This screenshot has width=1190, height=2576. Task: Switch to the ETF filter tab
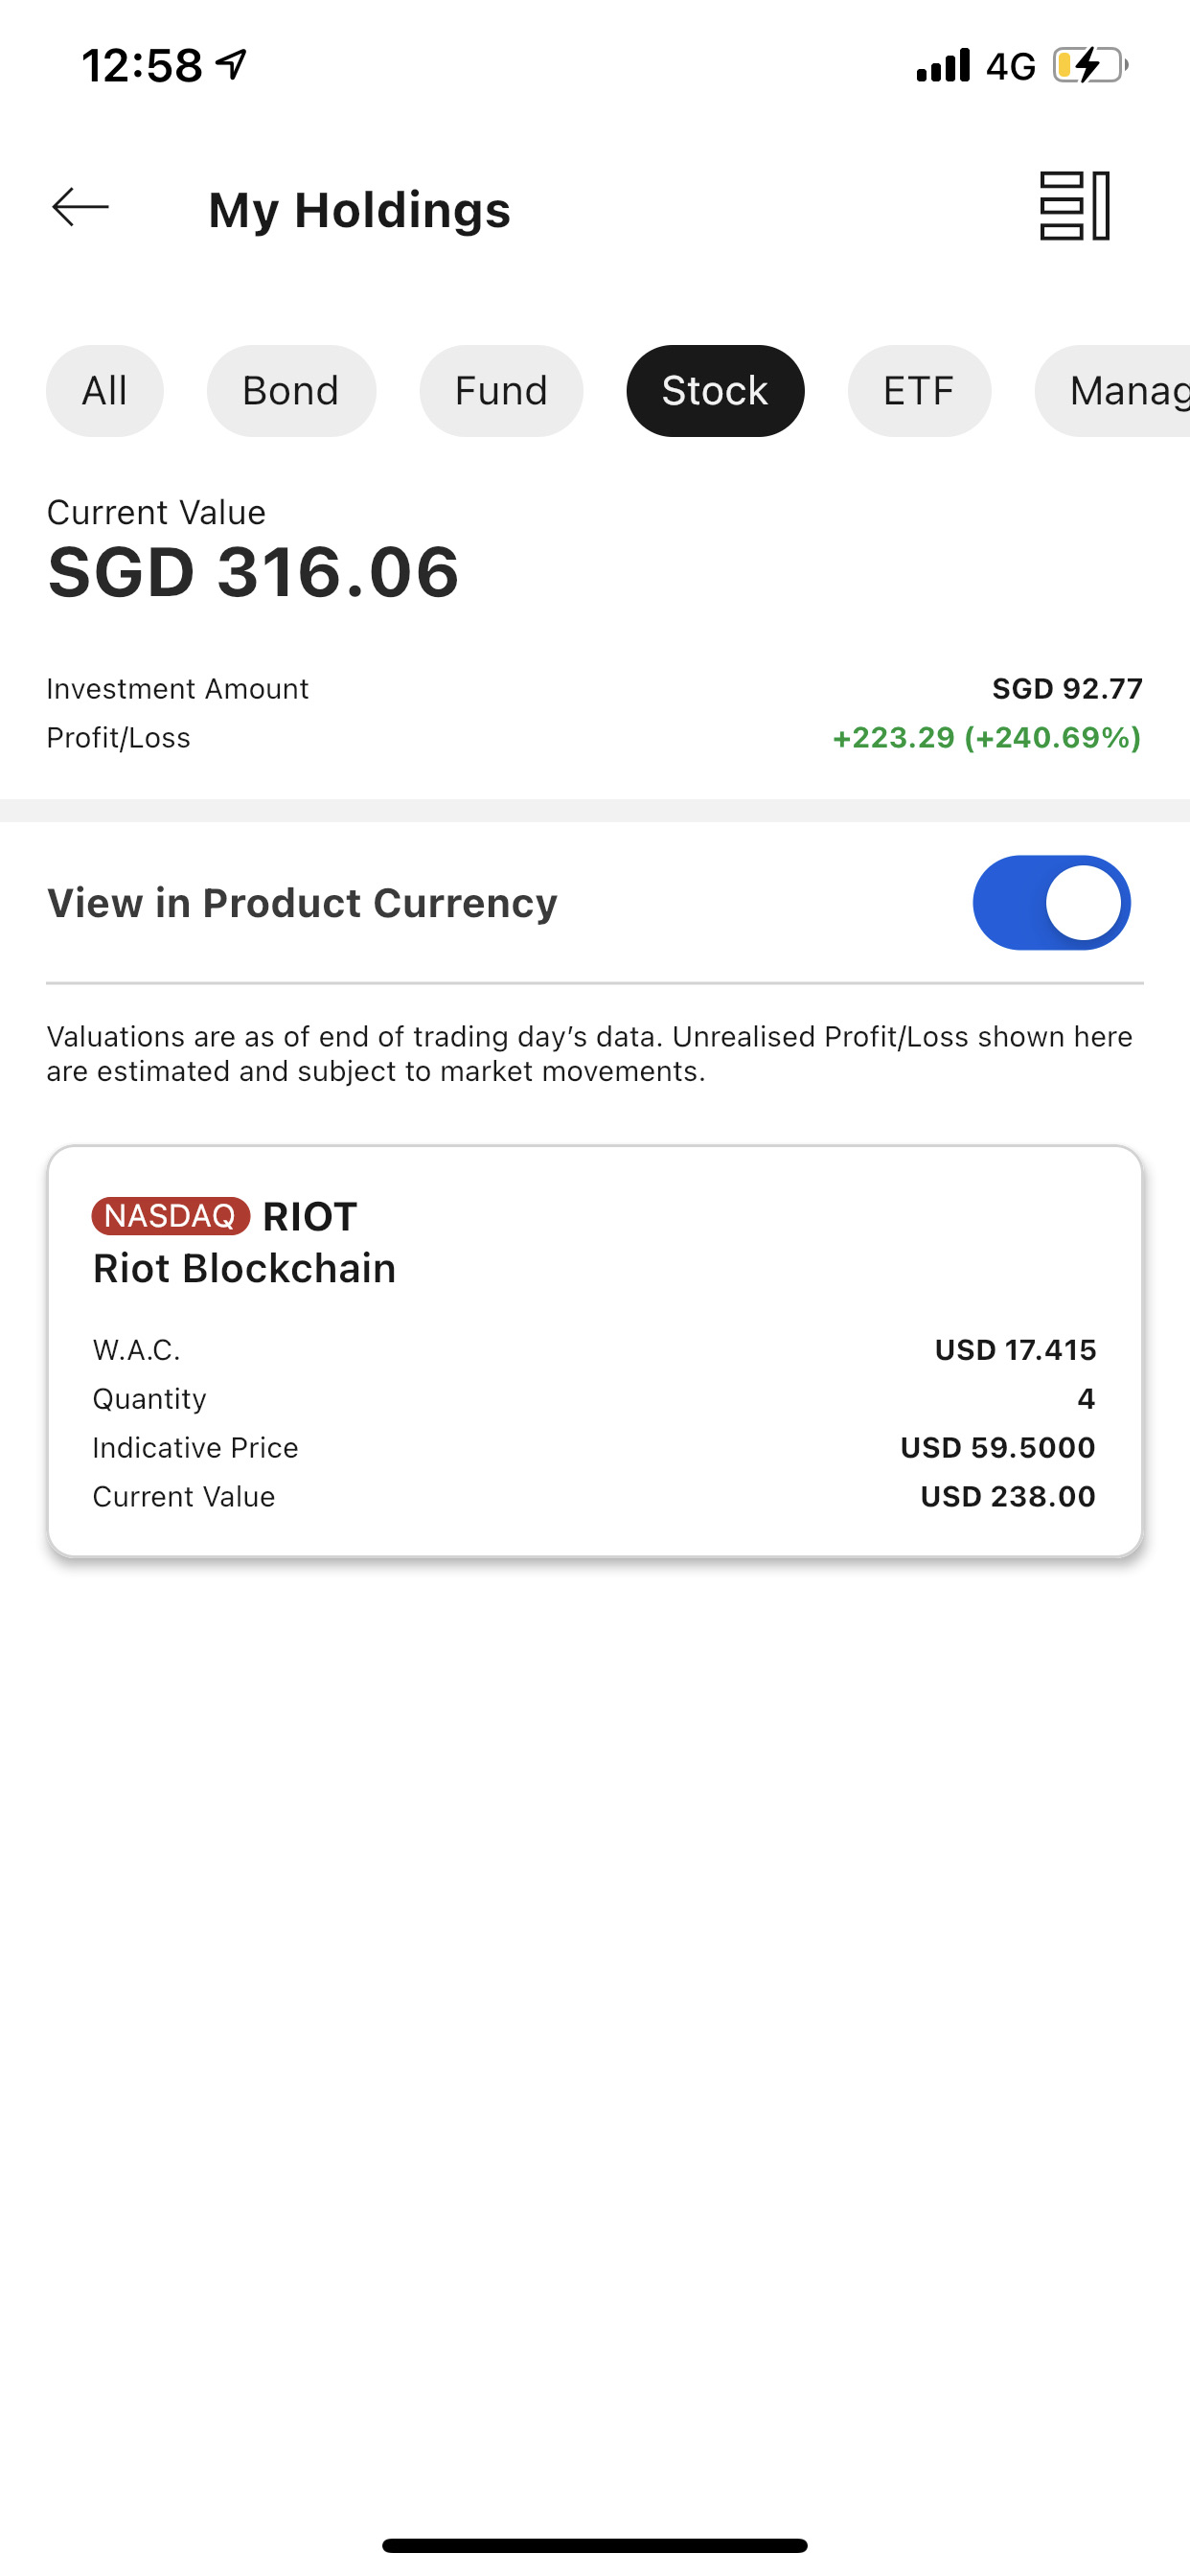(919, 391)
